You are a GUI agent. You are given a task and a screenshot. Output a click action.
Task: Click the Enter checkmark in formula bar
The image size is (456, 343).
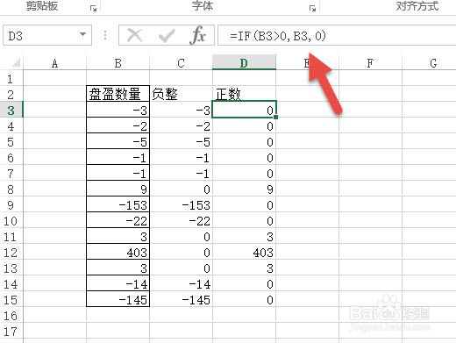click(x=167, y=36)
